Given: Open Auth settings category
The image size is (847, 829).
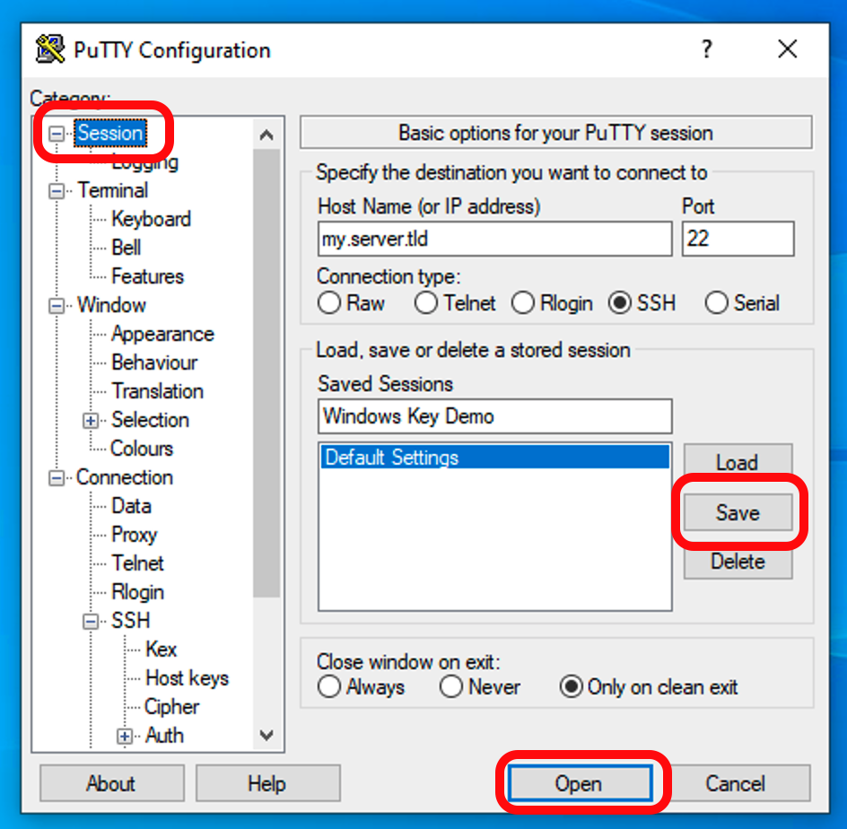Looking at the screenshot, I should 164,736.
